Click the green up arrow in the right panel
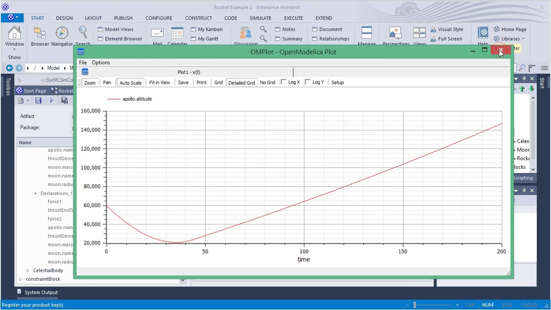 coord(522,89)
